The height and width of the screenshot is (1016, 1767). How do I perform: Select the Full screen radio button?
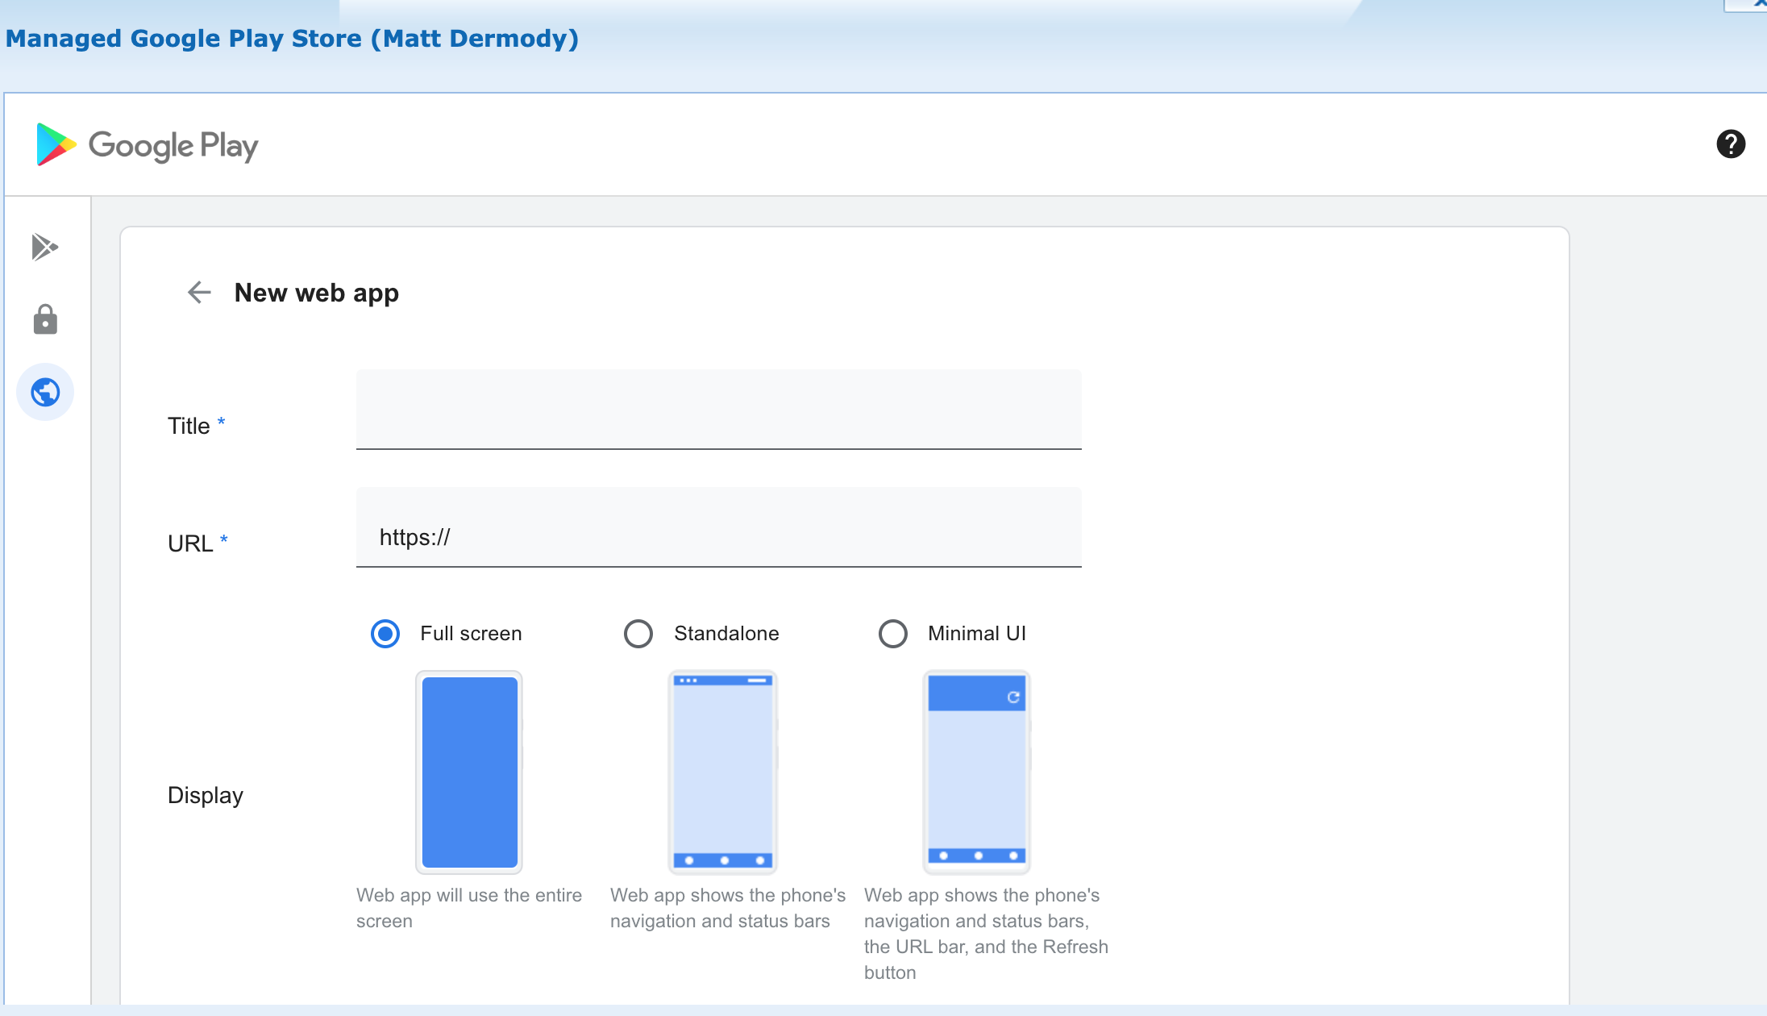(385, 634)
